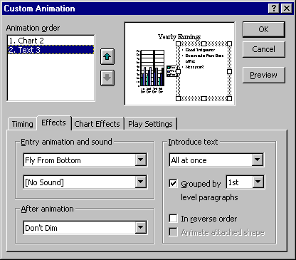This screenshot has width=296, height=260.
Task: Expand the All at once introduce text dropdown
Action: (258, 160)
